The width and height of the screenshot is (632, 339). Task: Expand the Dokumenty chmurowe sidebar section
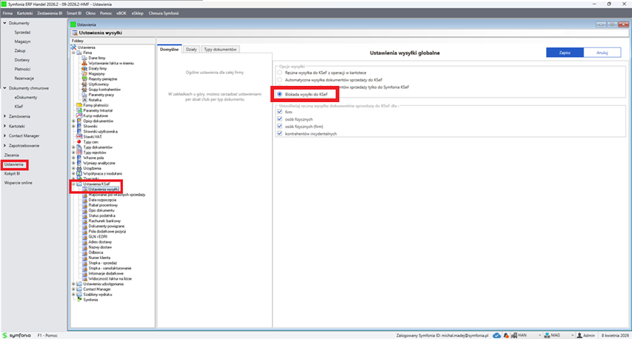coord(5,87)
